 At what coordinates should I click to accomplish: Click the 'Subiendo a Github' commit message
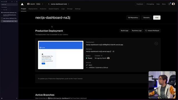coord(102,67)
